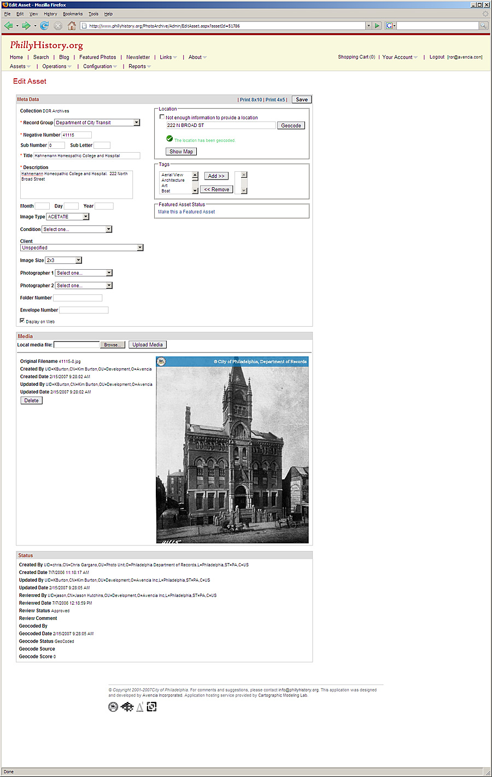Click the diamond lattice logo in the footer
Image resolution: width=492 pixels, height=777 pixels.
click(x=127, y=707)
